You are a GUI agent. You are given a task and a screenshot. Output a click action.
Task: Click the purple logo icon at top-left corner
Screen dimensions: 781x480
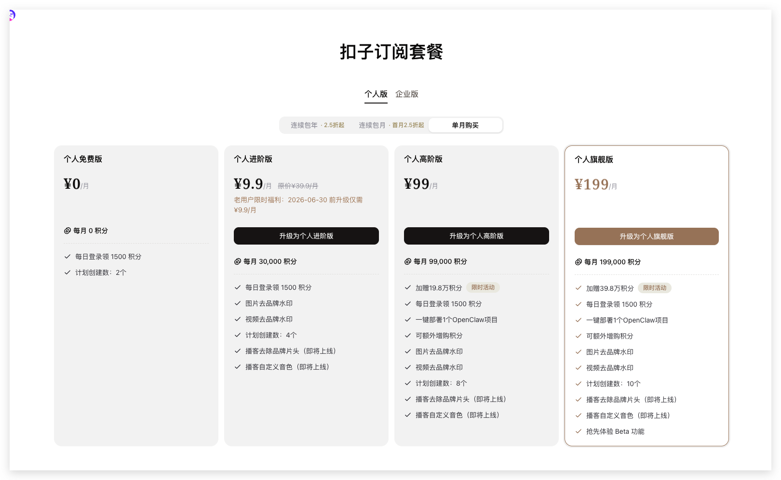tap(12, 15)
